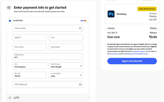The width and height of the screenshot is (164, 102).
Task: Click the lock icon in Card number field
Action: click(x=80, y=28)
